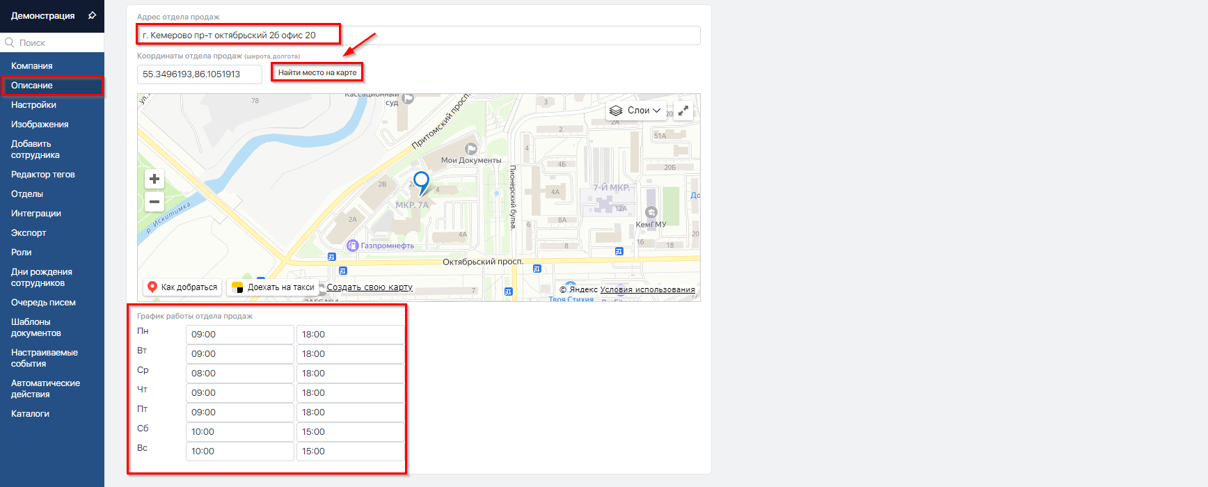
Task: Open the Слои layers dropdown
Action: 635,111
